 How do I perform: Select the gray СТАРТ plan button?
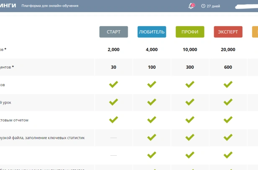(x=114, y=32)
